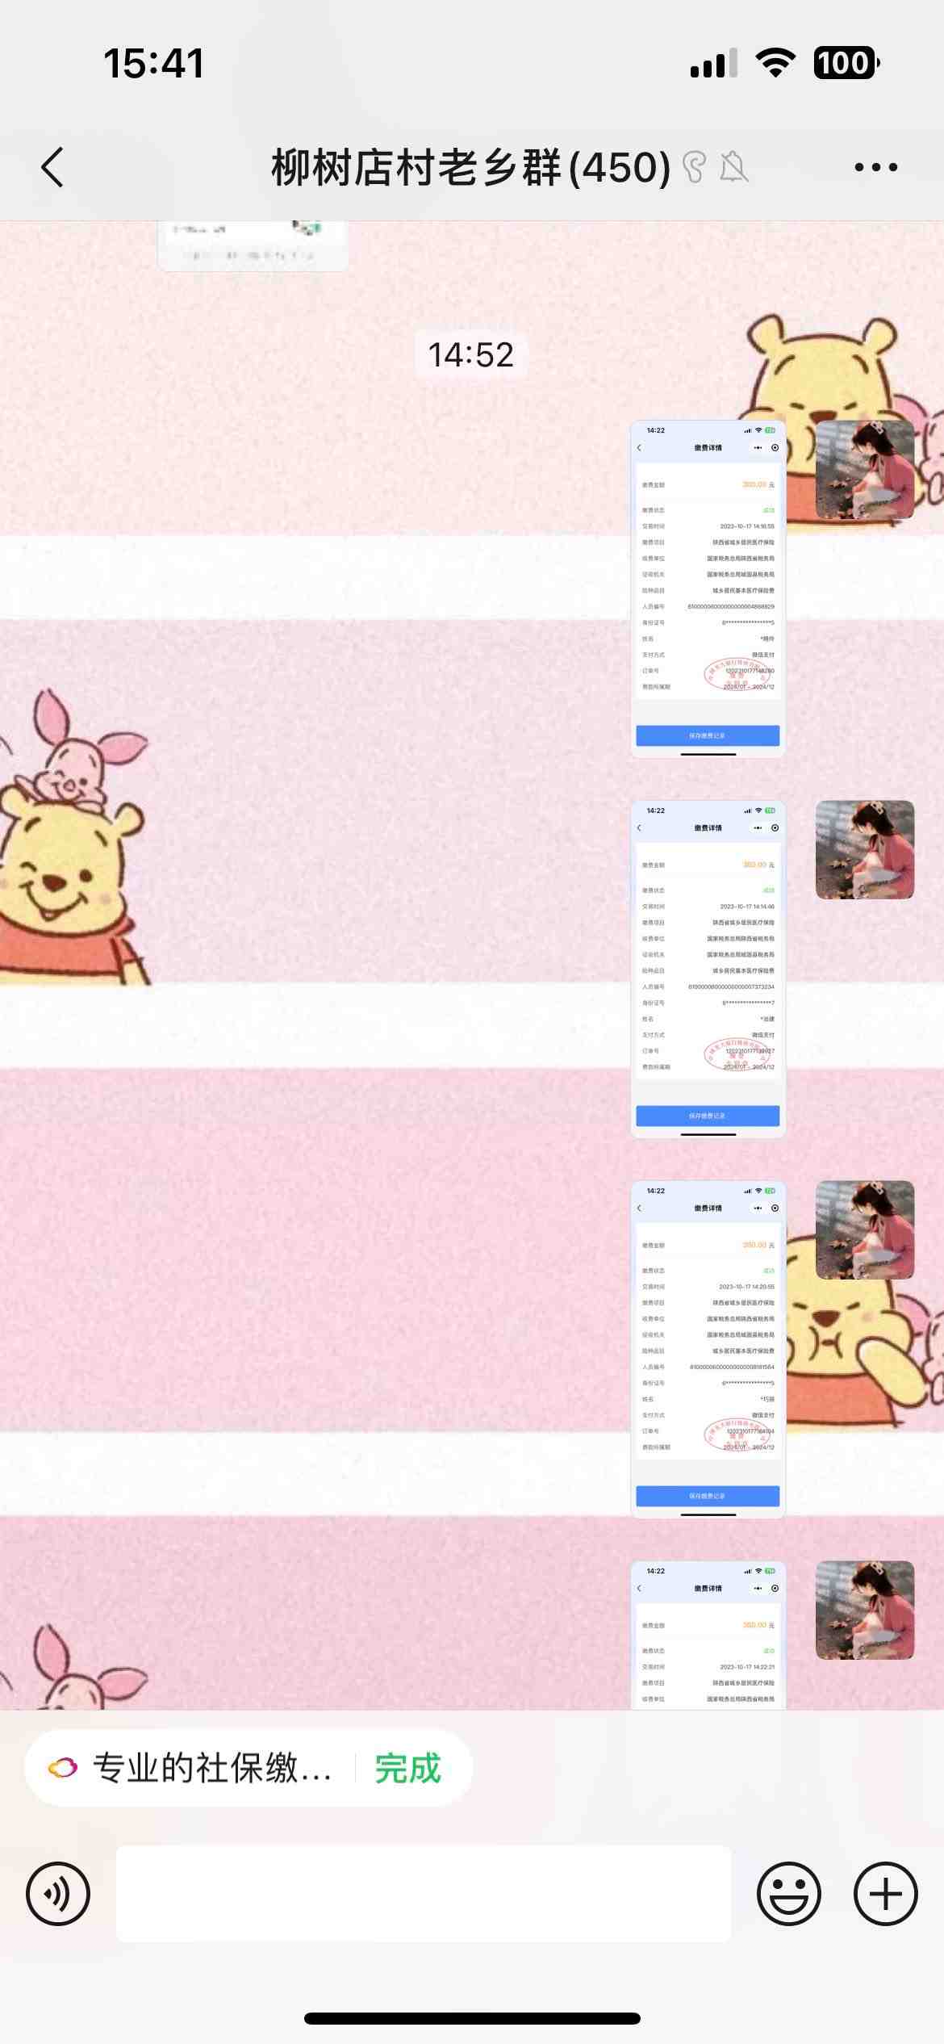Open the chat menu via the three dots
This screenshot has height=2044, width=944.
coord(875,167)
